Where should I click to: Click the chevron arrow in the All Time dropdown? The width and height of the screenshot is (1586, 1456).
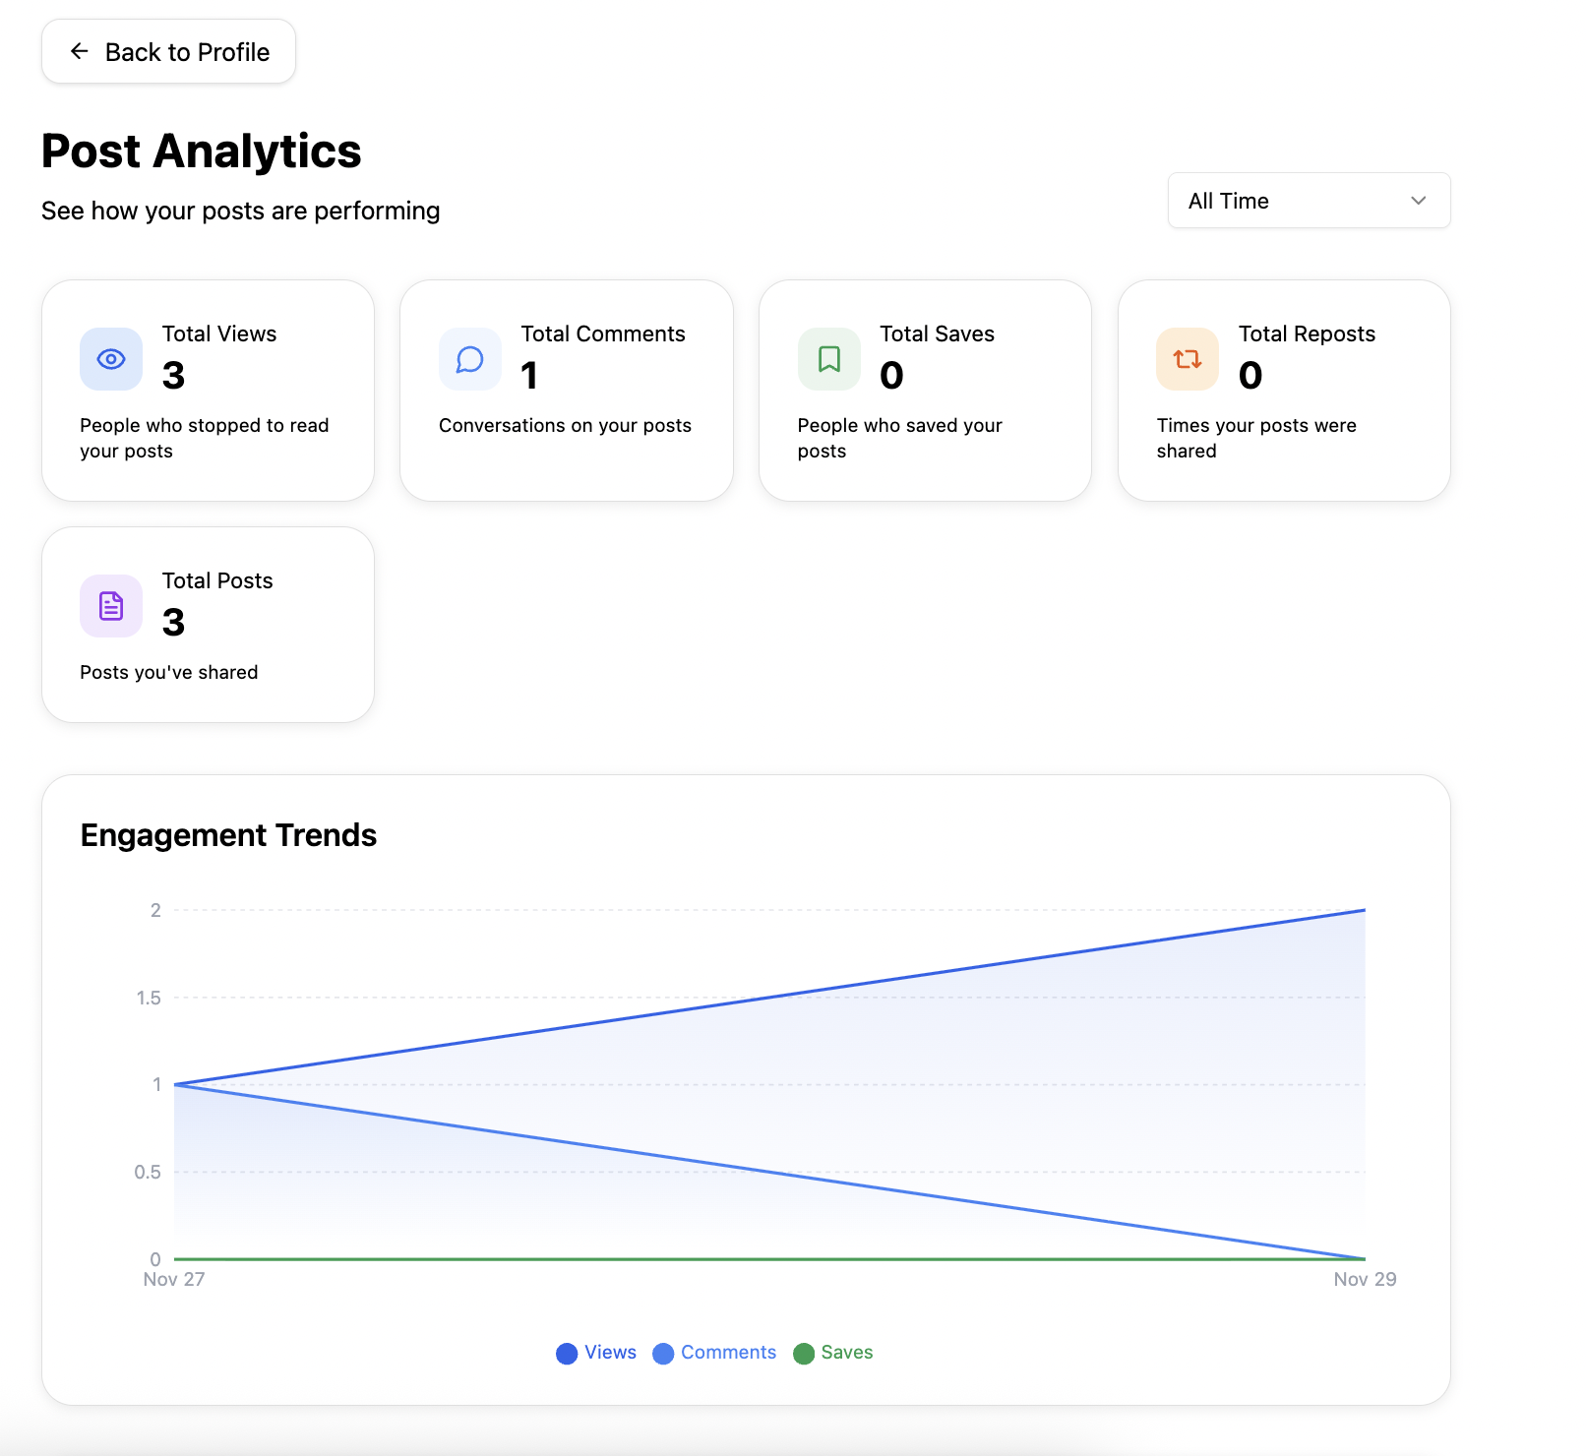pyautogui.click(x=1418, y=201)
